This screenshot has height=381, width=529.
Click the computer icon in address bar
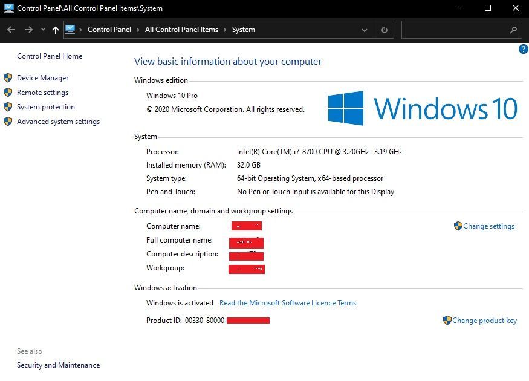[70, 30]
